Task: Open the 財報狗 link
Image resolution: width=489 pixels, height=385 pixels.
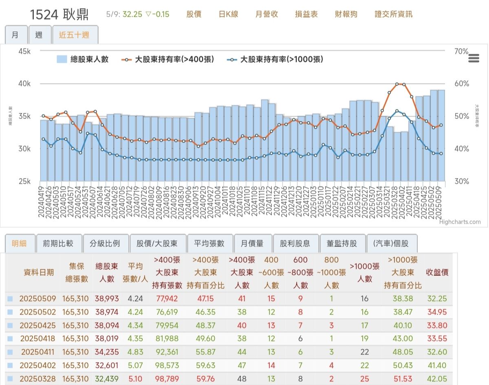Action: coord(346,14)
